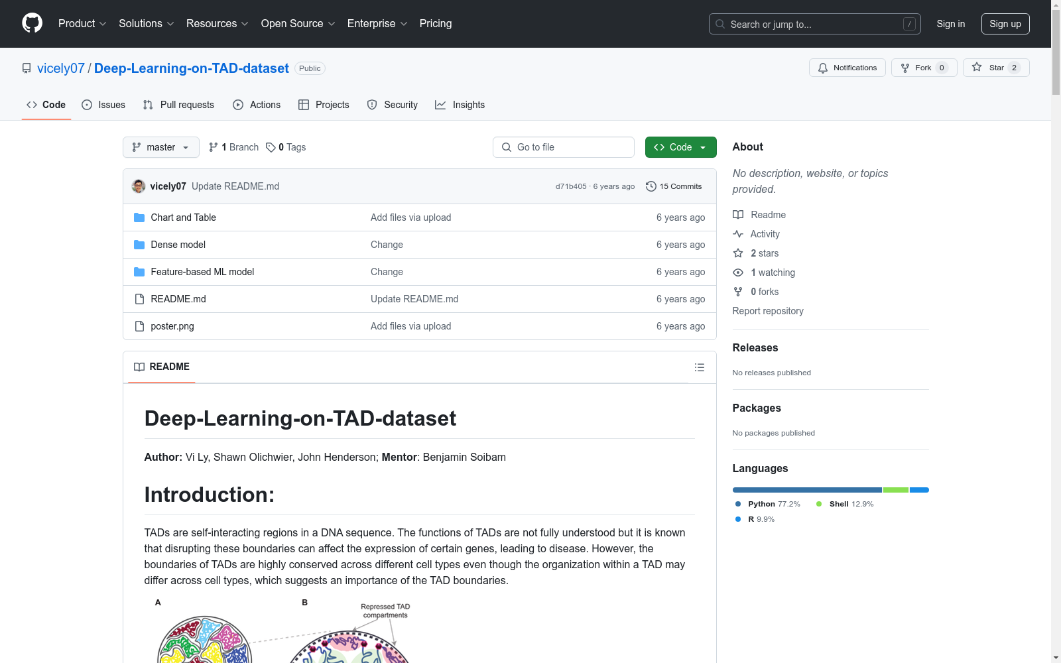Open the Issues tab

pyautogui.click(x=103, y=105)
